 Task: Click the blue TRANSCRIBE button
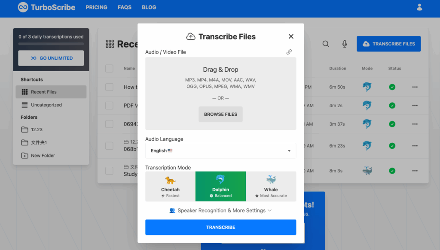pos(220,227)
